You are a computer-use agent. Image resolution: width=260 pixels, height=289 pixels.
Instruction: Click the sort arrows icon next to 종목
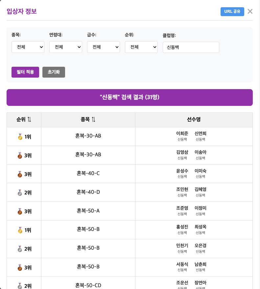click(94, 120)
